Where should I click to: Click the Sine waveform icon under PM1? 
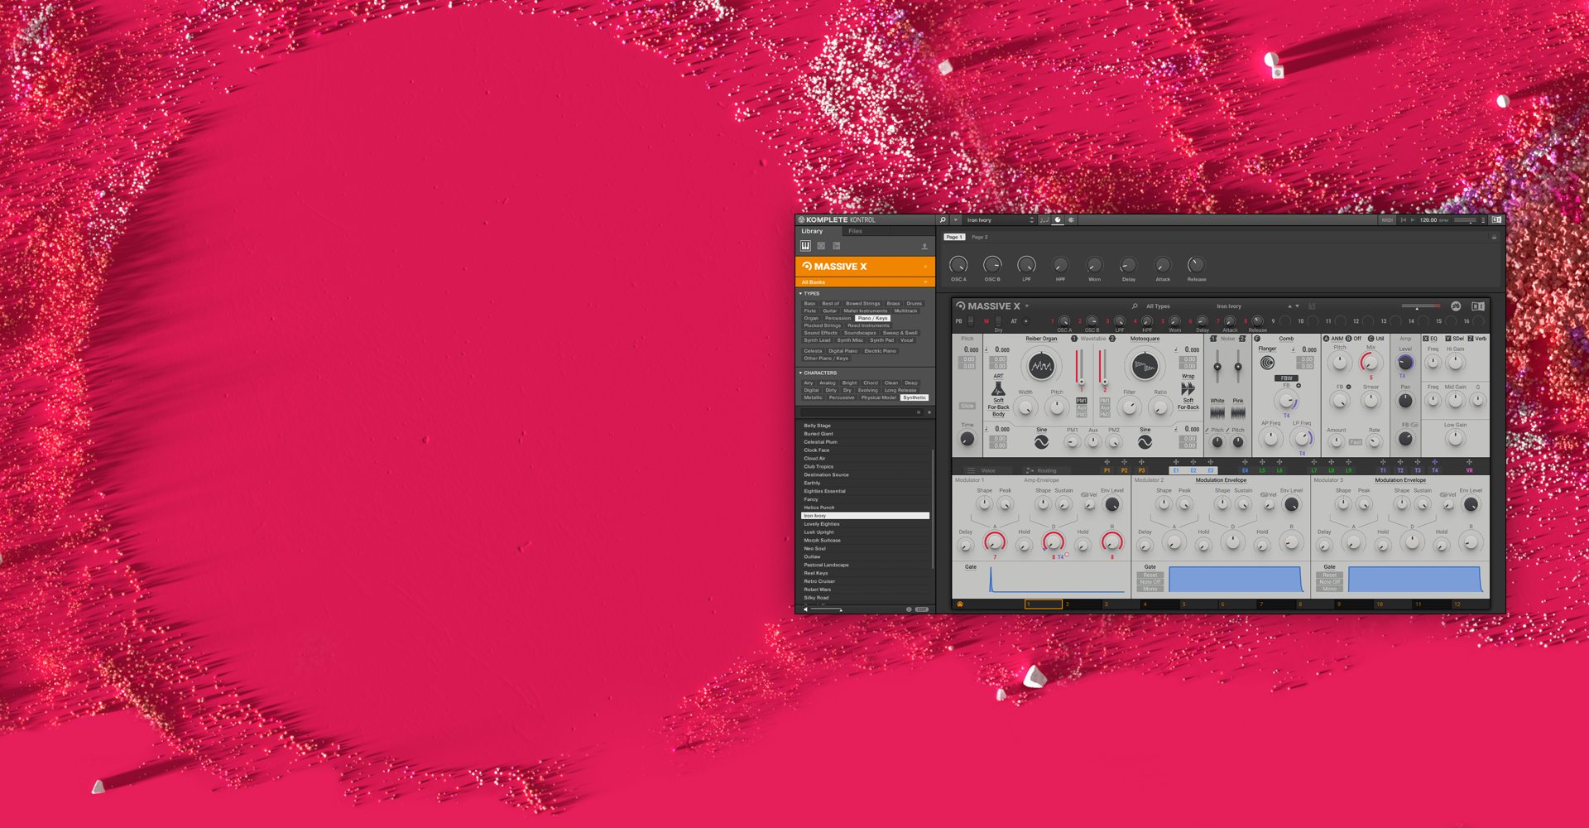pos(1041,443)
